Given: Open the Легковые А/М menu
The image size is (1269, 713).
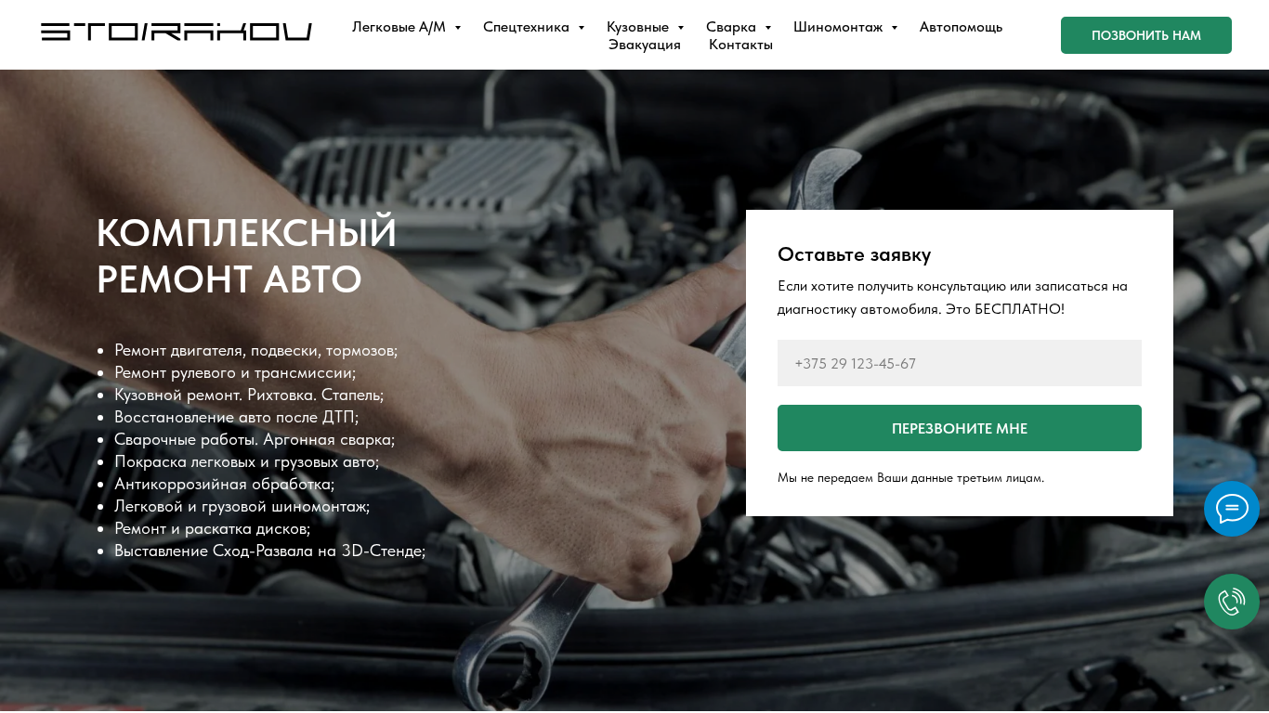Looking at the screenshot, I should tap(399, 27).
